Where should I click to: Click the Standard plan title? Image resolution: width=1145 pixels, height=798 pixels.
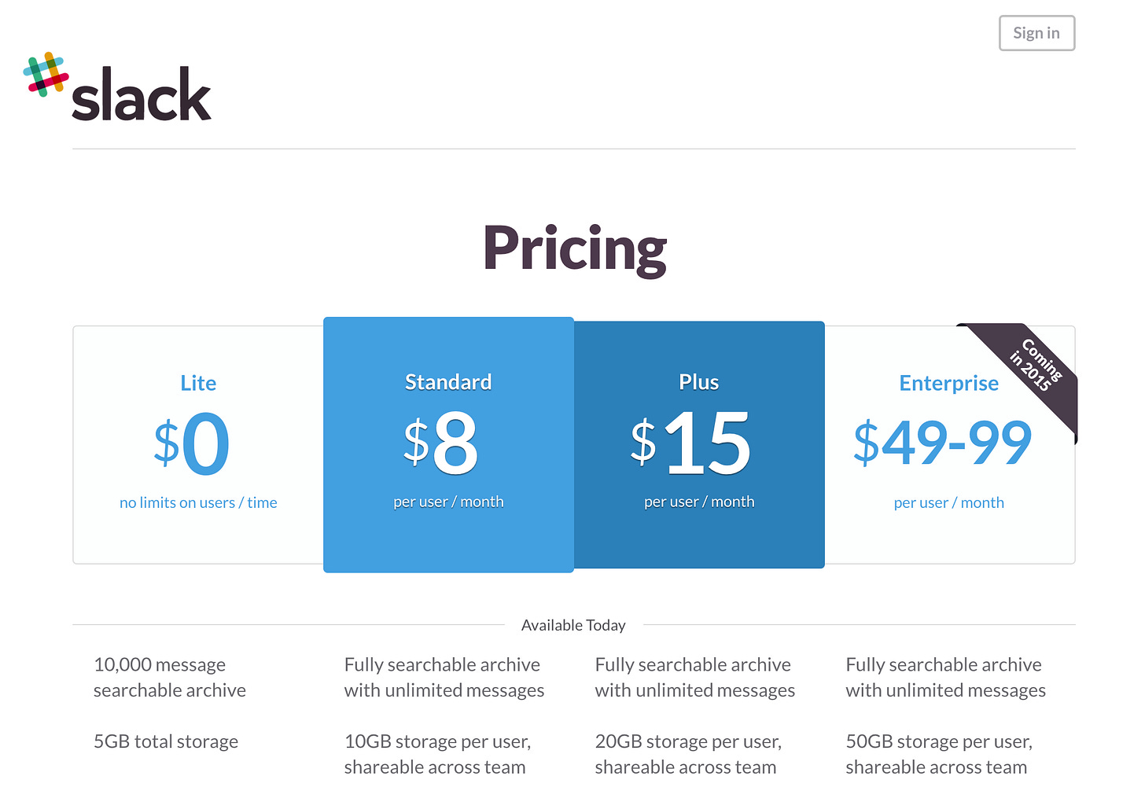448,382
